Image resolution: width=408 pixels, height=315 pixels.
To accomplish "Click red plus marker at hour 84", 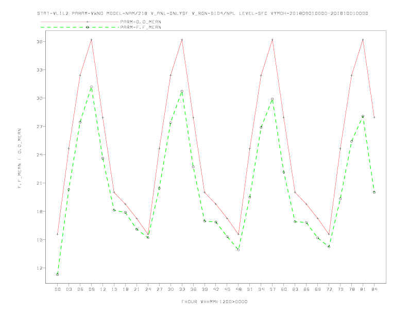I will (374, 117).
